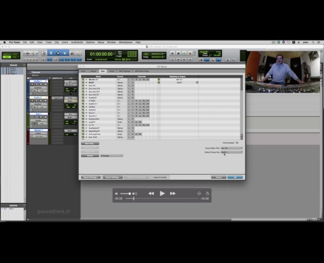The image size is (324, 263).
Task: Select the Selector tool in the edit toolbar
Action: click(58, 53)
